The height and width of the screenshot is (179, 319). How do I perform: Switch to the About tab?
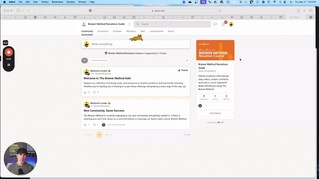(x=171, y=31)
